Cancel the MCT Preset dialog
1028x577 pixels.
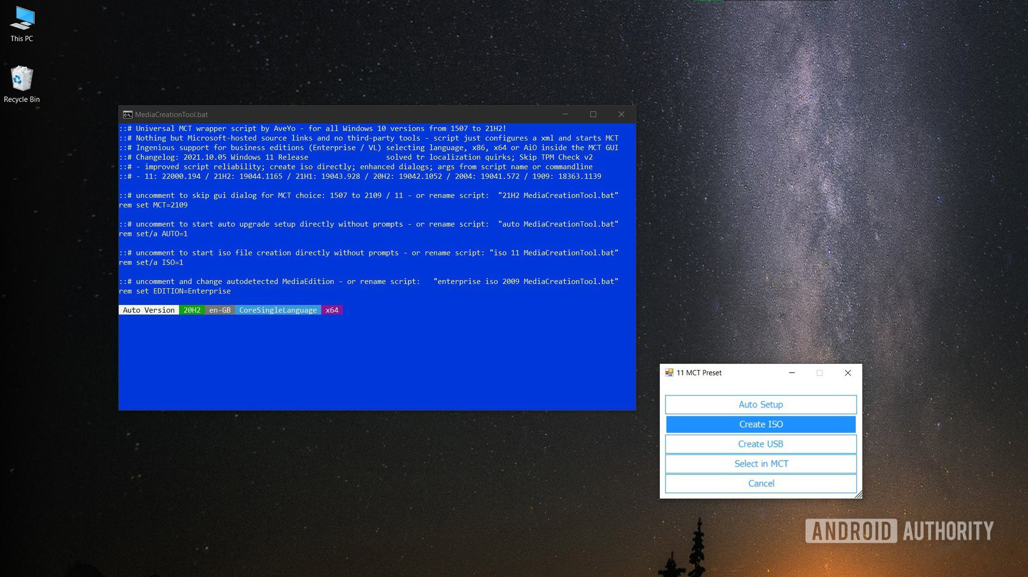[760, 484]
